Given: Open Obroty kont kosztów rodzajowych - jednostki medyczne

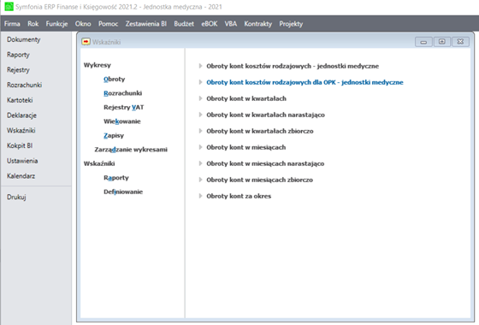Looking at the screenshot, I should [x=293, y=66].
